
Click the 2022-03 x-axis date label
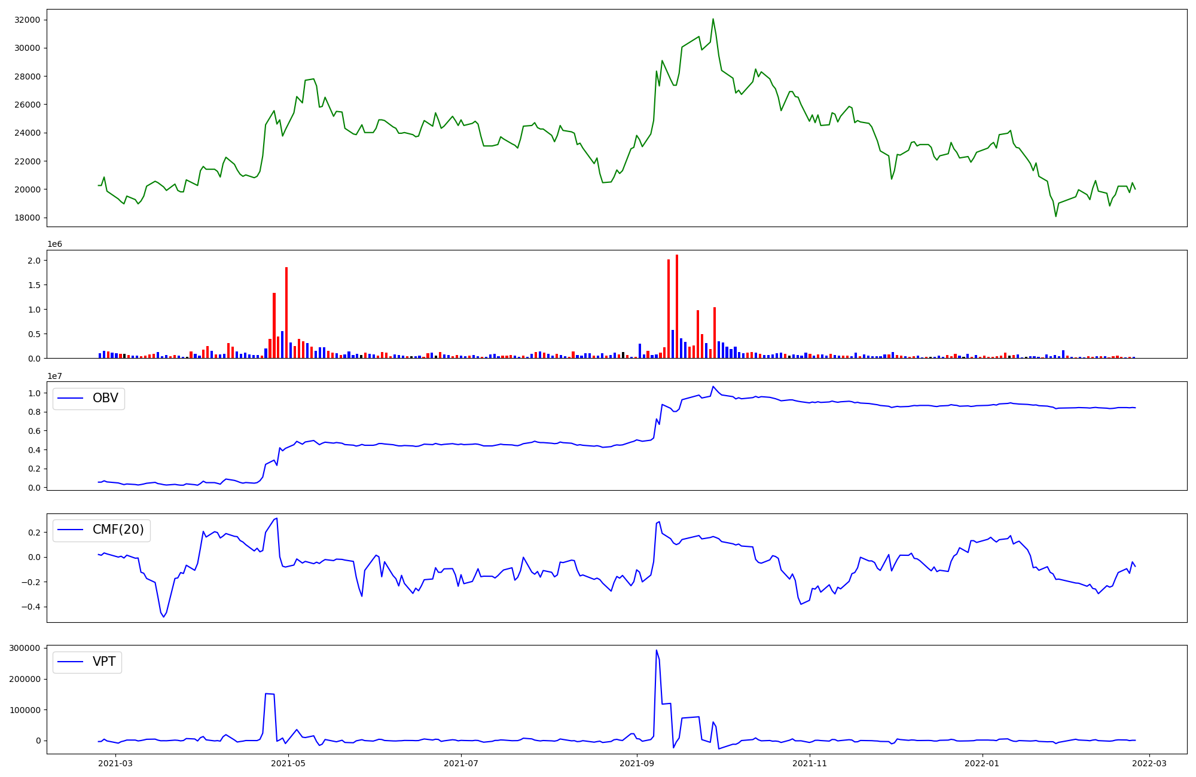click(1149, 763)
